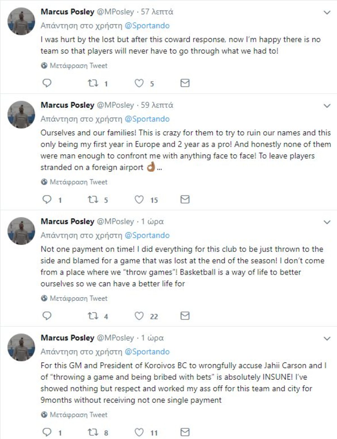This screenshot has height=439, width=337.
Task: Translate the first tweet via Μετάφραση Tweet
Action: 74,66
